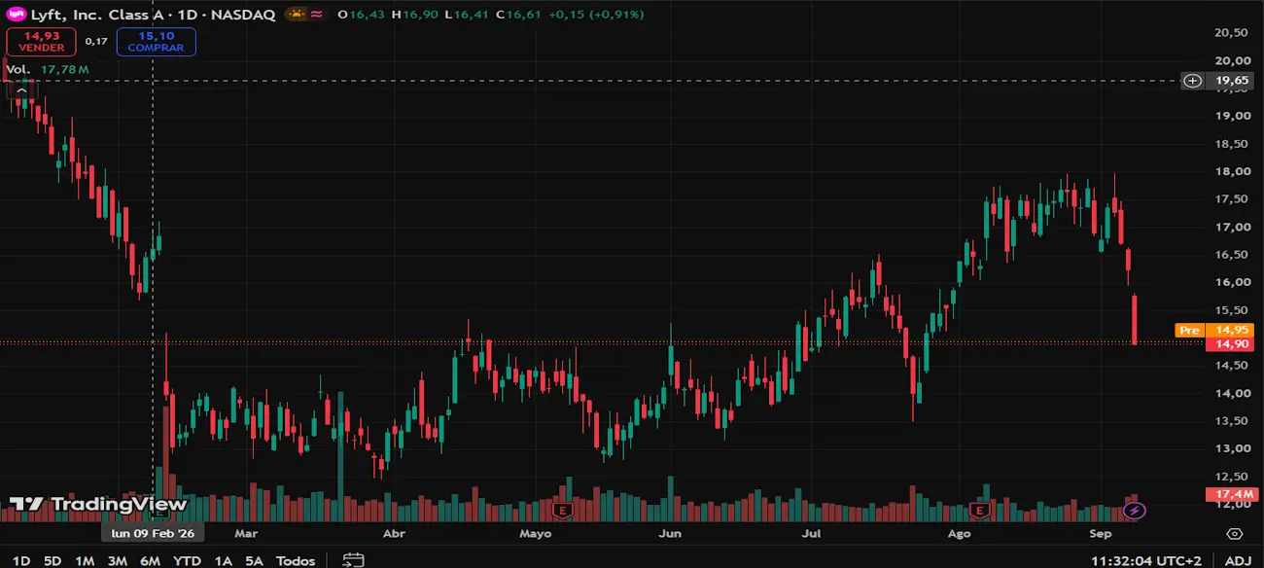This screenshot has height=568, width=1264.
Task: Click the +0,15 (+0,91%) change value
Action: tap(596, 15)
